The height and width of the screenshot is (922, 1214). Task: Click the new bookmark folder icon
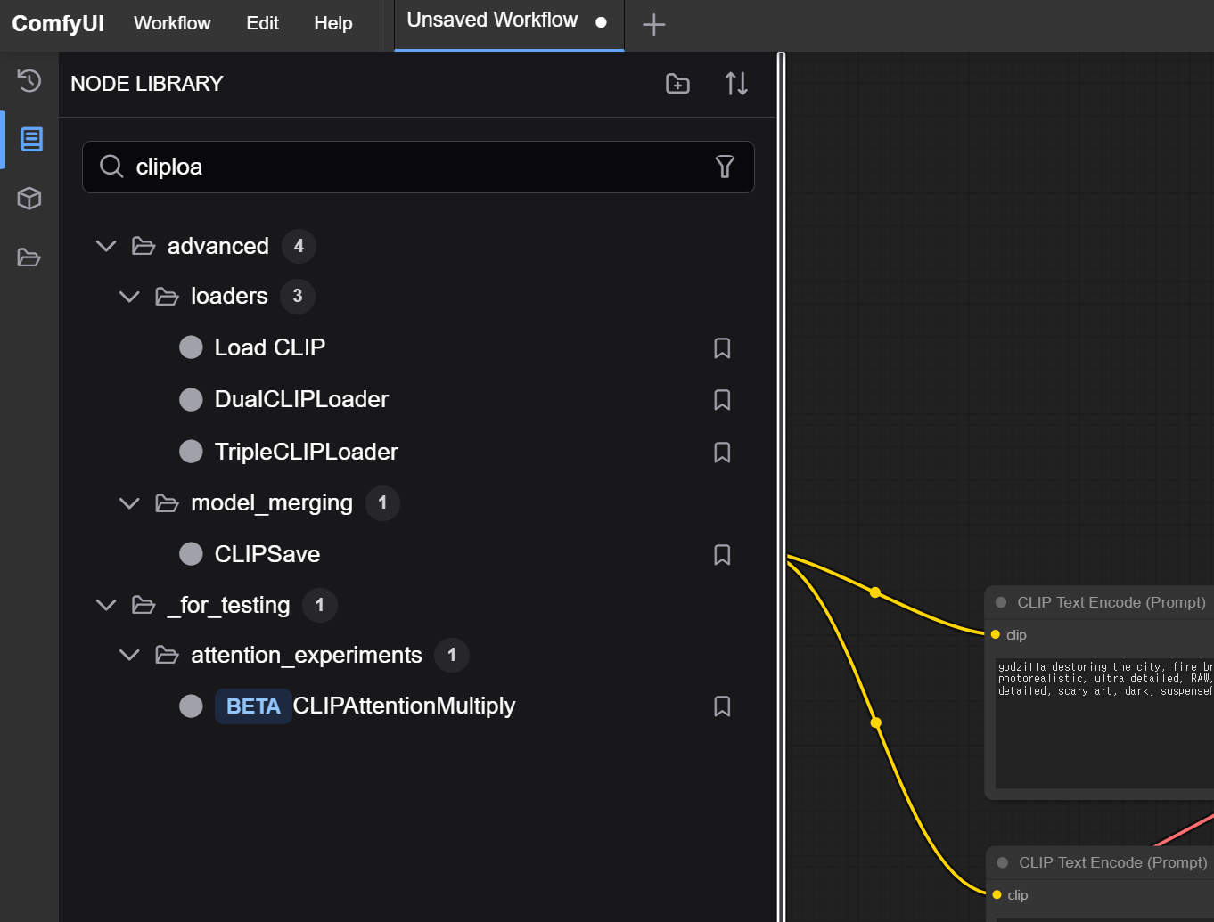[677, 84]
